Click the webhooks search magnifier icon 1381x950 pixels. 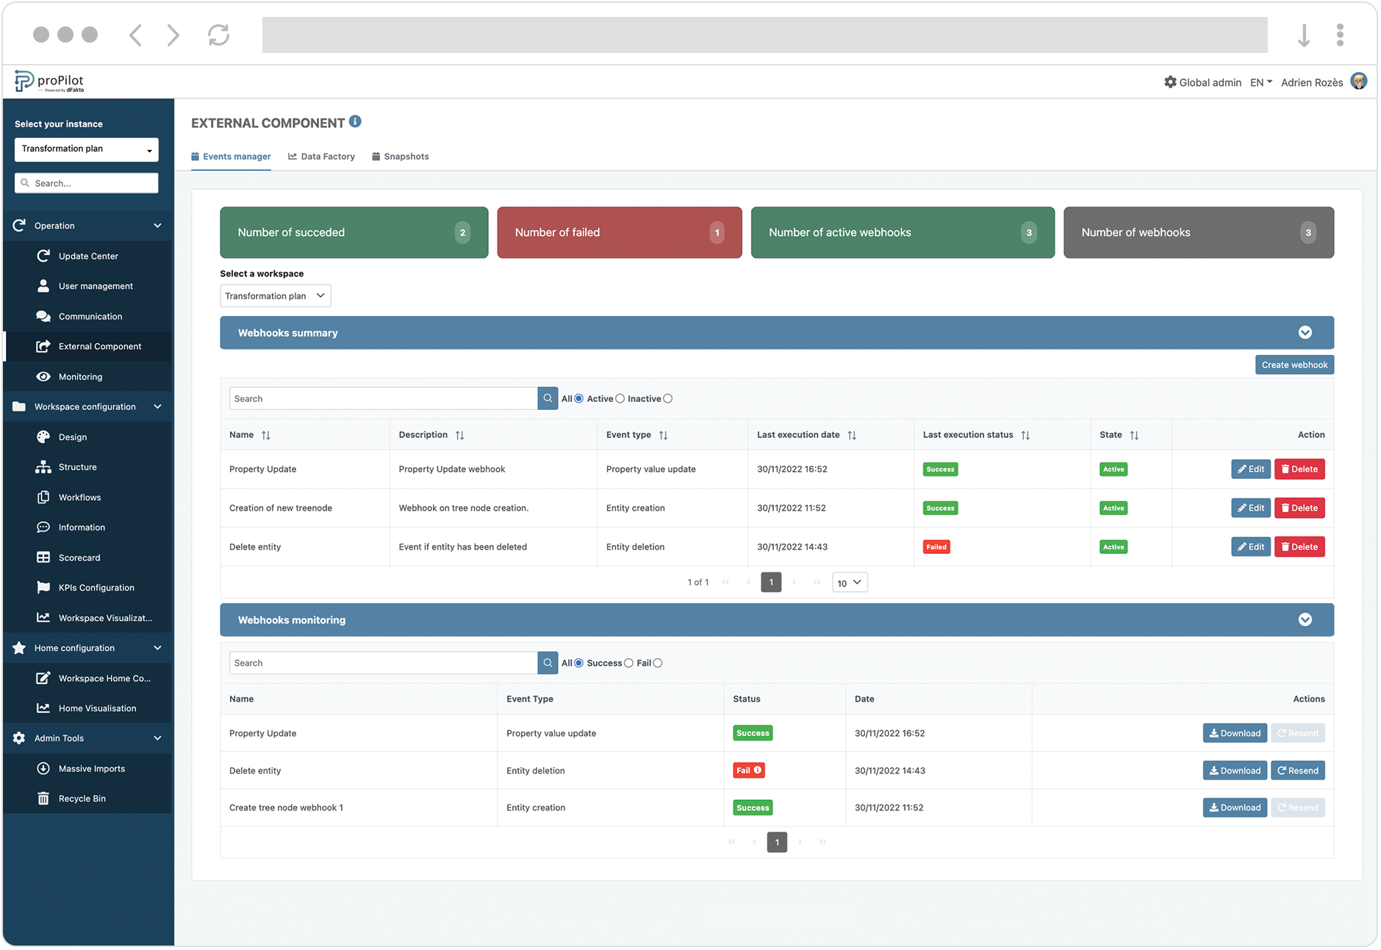pyautogui.click(x=547, y=398)
